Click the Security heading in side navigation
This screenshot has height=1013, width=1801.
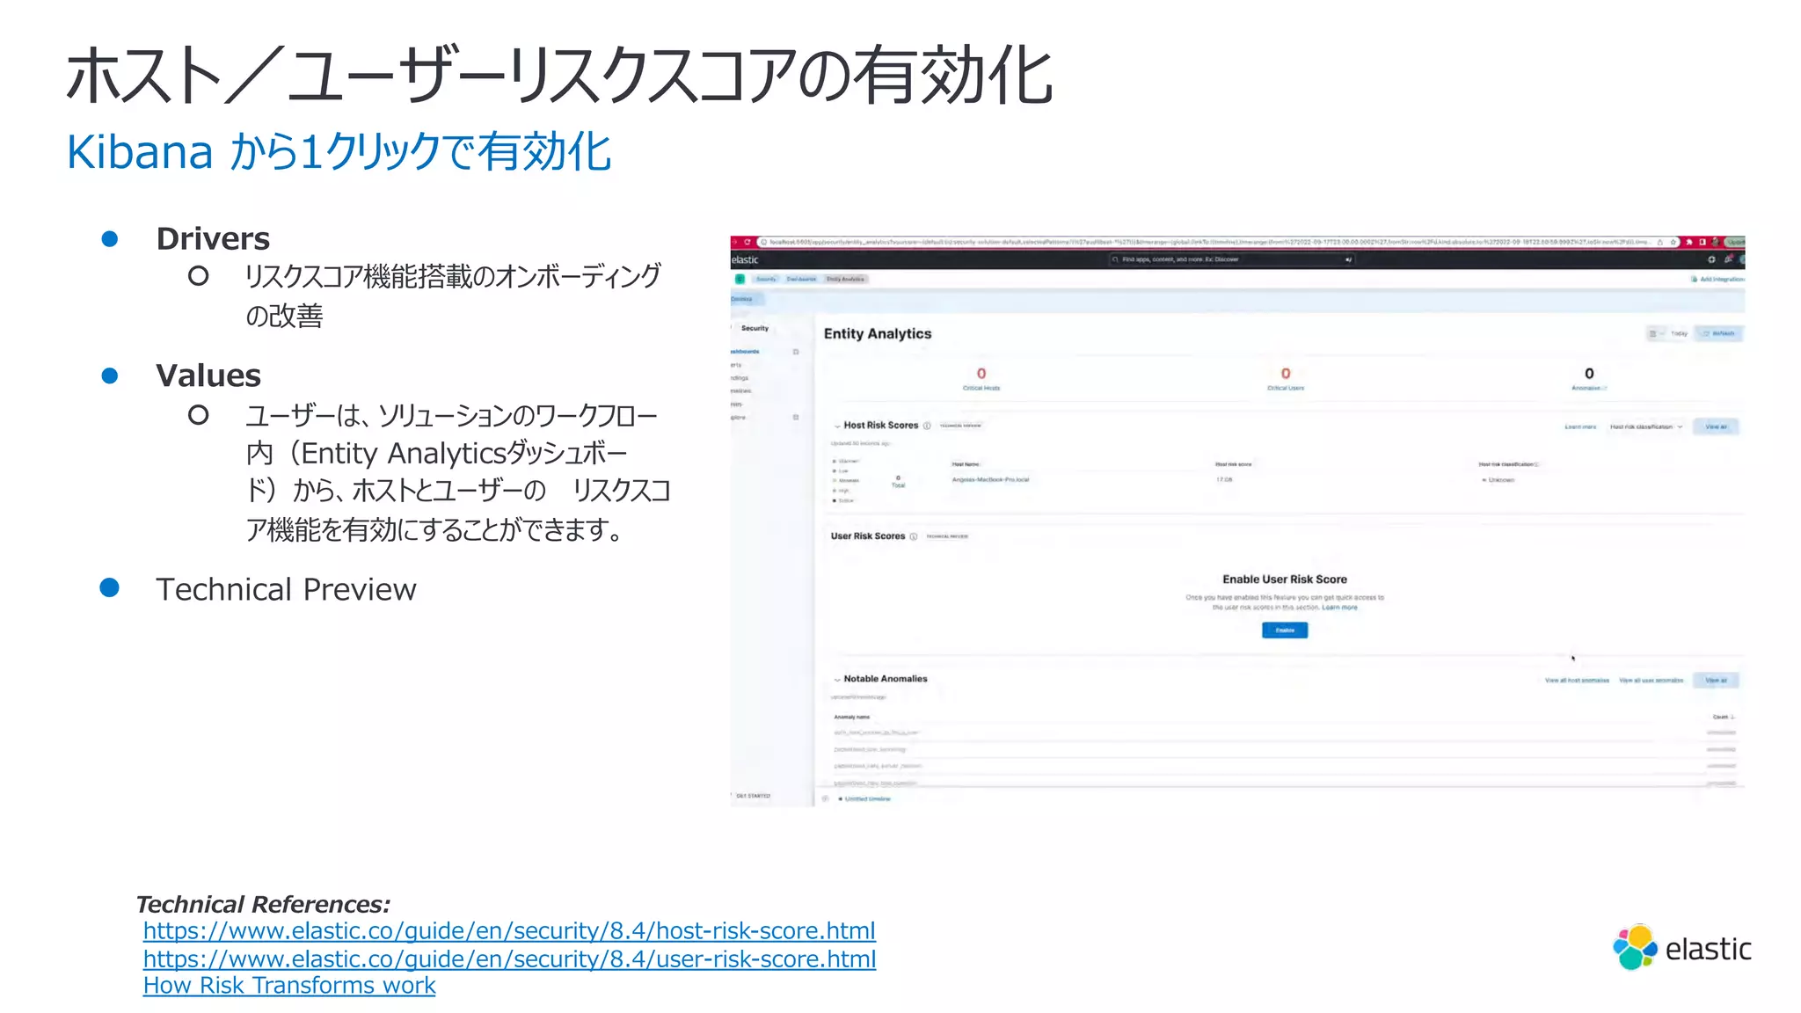point(755,328)
